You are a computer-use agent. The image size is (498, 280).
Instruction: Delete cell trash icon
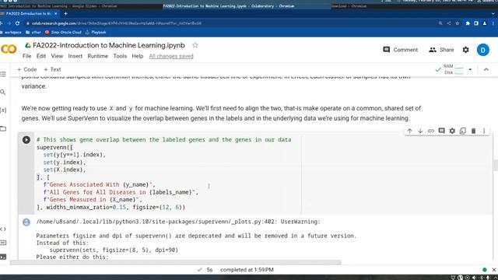[x=473, y=131]
